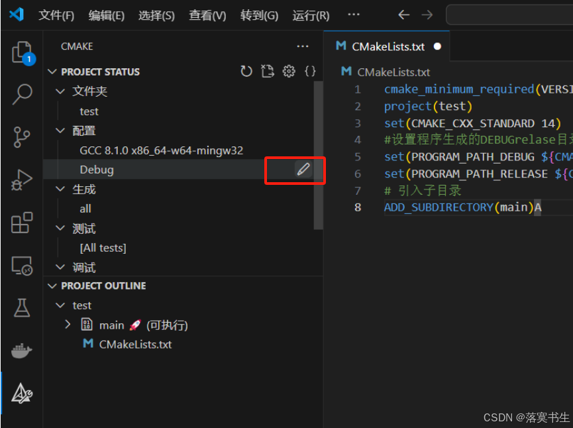The height and width of the screenshot is (428, 573).
Task: Open the CMake Tools view icon
Action: tap(22, 394)
